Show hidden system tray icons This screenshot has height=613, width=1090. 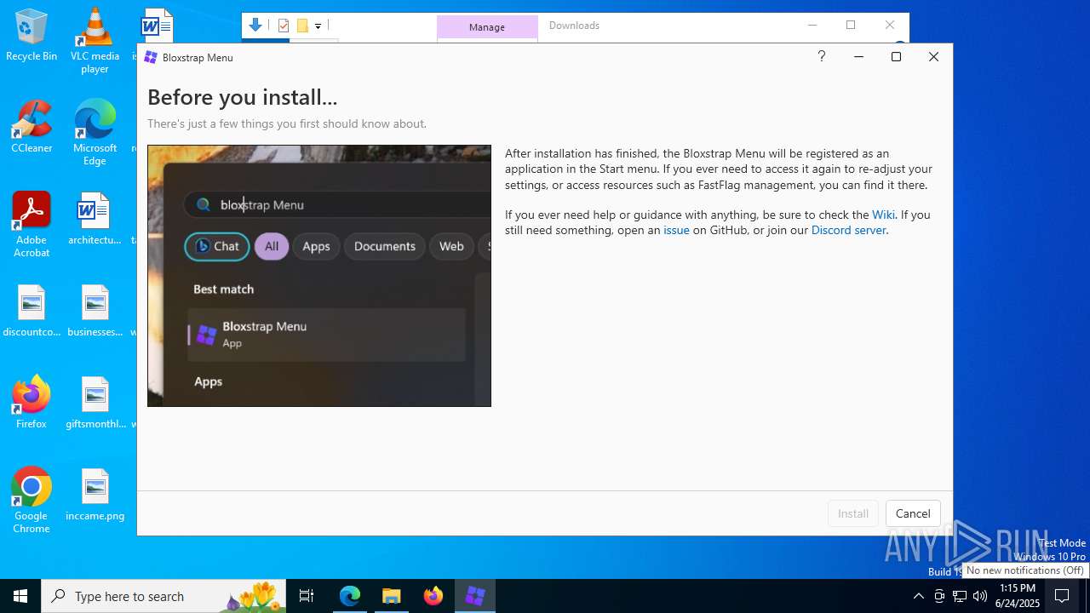tap(918, 596)
